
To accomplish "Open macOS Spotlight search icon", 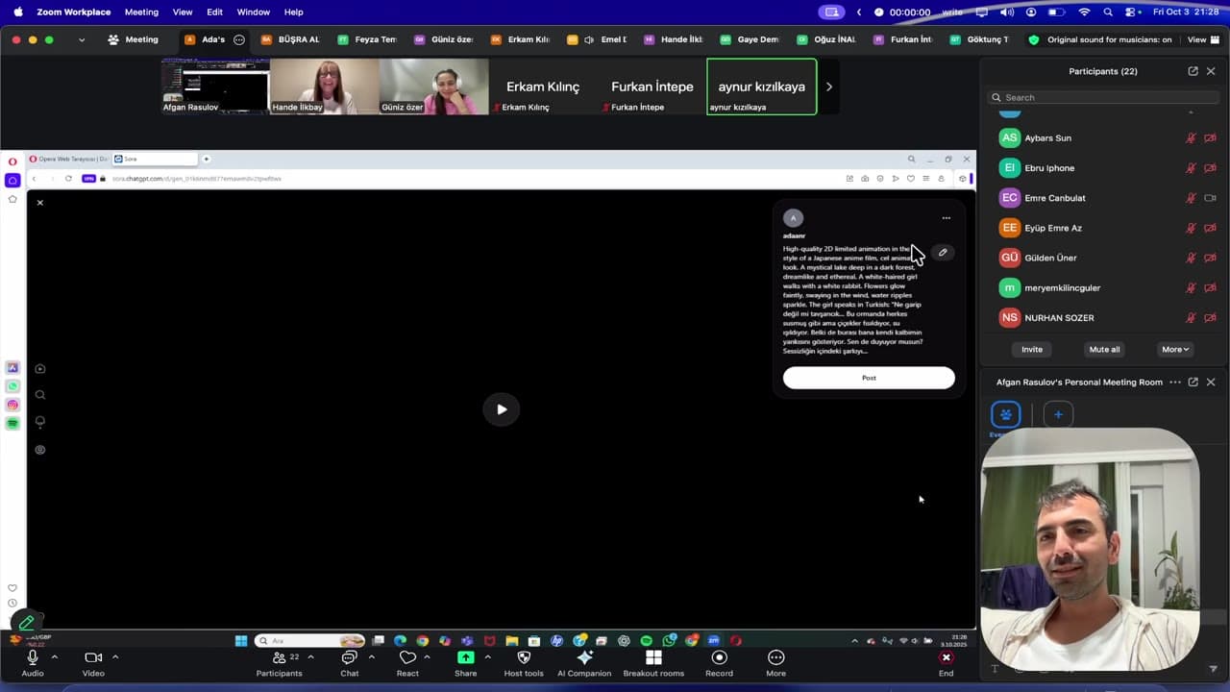I will click(x=1108, y=12).
